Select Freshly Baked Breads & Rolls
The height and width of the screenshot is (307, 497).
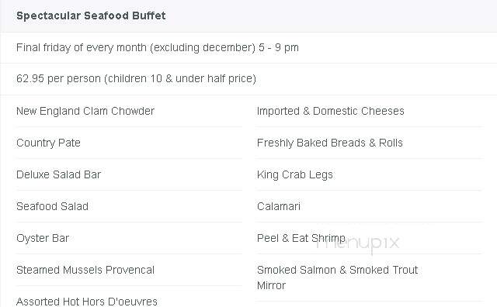[329, 143]
